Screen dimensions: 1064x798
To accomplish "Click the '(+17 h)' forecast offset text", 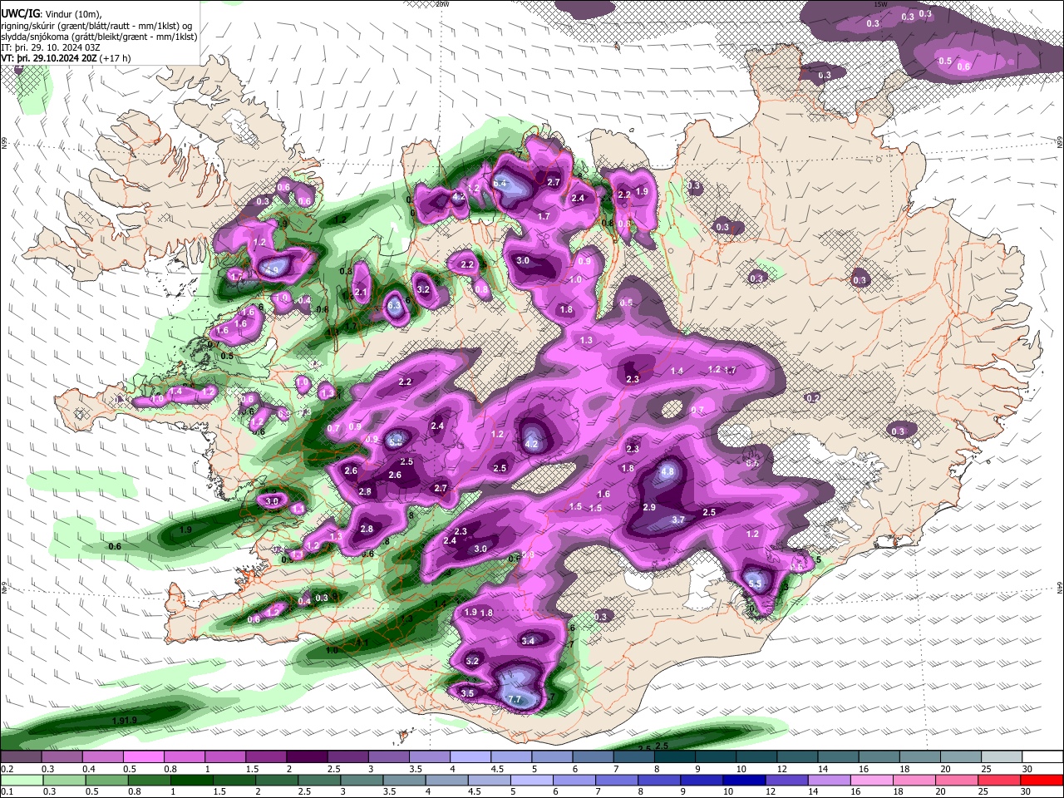I will click(x=115, y=58).
